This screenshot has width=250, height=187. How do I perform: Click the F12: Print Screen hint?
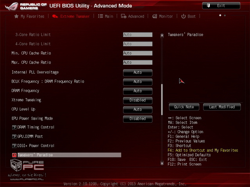[184, 164]
